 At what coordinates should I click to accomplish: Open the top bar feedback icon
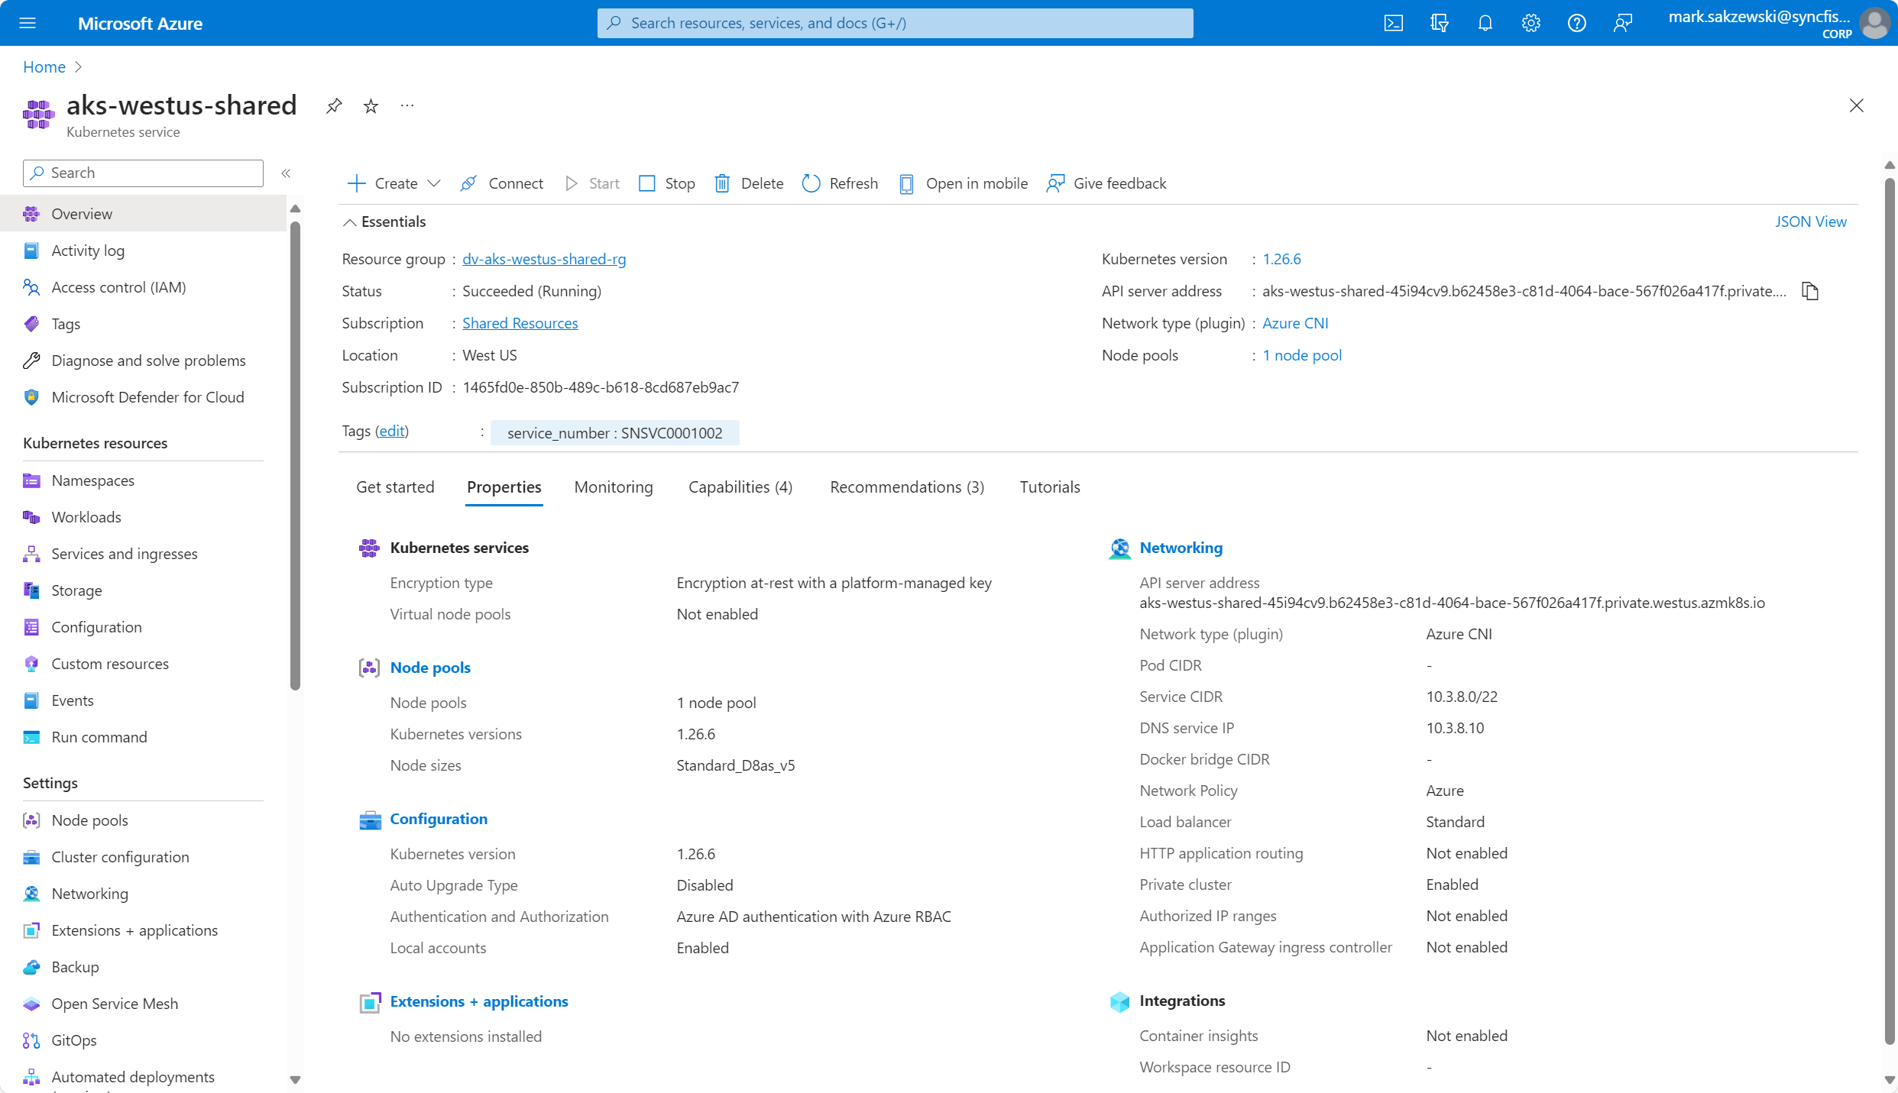point(1623,23)
